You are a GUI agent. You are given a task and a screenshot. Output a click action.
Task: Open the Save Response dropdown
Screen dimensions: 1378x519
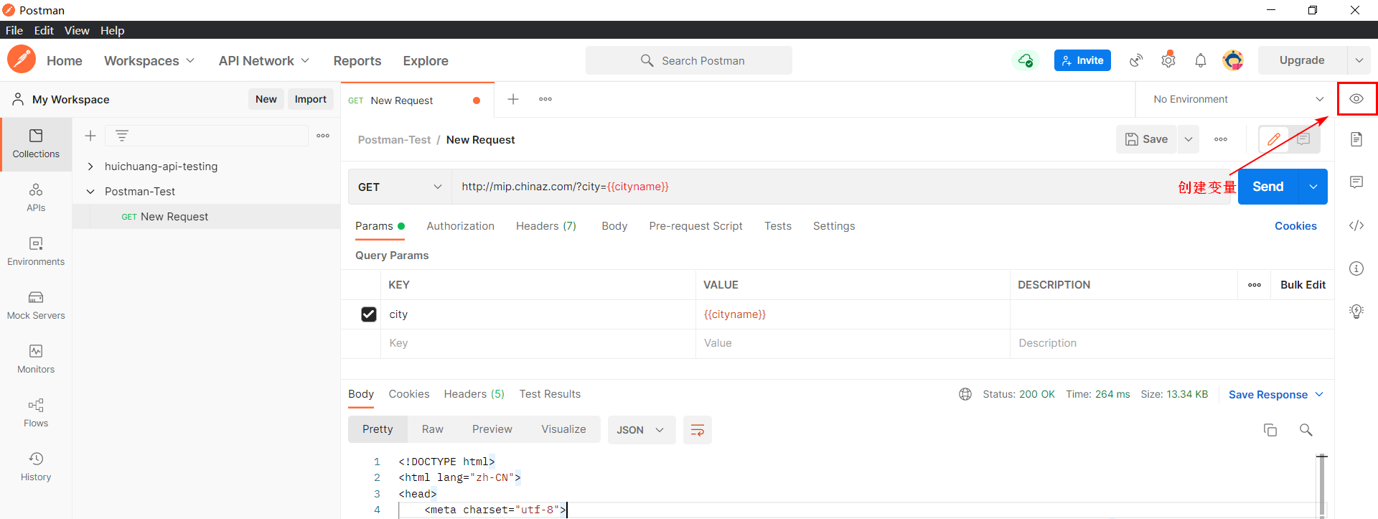1275,394
